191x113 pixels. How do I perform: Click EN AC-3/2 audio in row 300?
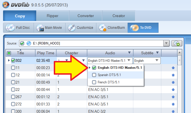click(97, 111)
